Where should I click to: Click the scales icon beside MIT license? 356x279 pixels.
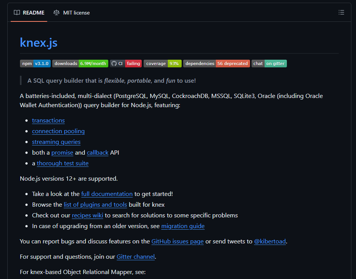[x=56, y=13]
